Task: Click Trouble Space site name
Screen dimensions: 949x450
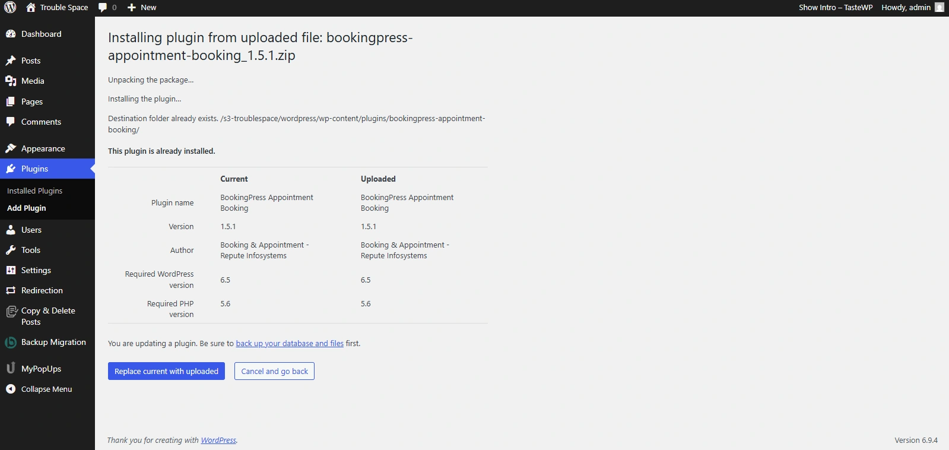Action: (x=64, y=8)
